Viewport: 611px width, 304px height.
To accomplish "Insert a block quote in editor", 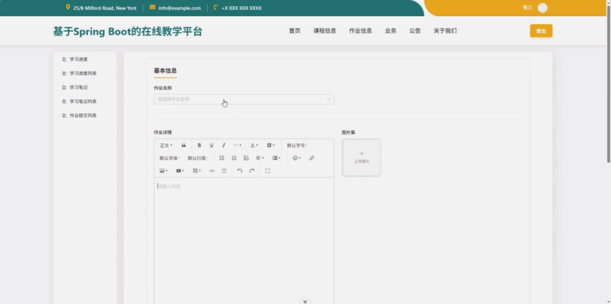I will (x=183, y=145).
